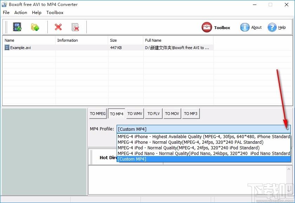Sort by the Name column header
Image resolution: width=295 pixels, height=203 pixels.
[29, 40]
